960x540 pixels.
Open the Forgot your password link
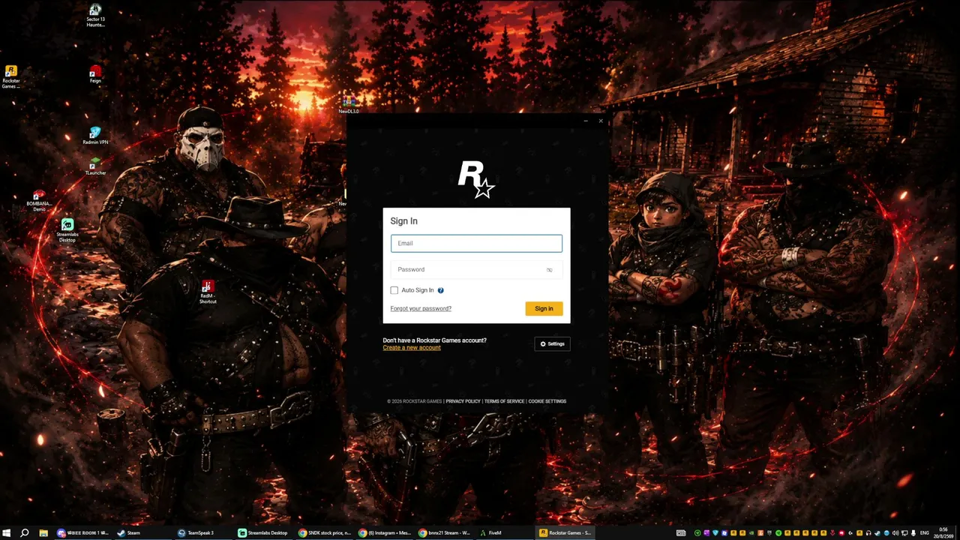point(421,308)
